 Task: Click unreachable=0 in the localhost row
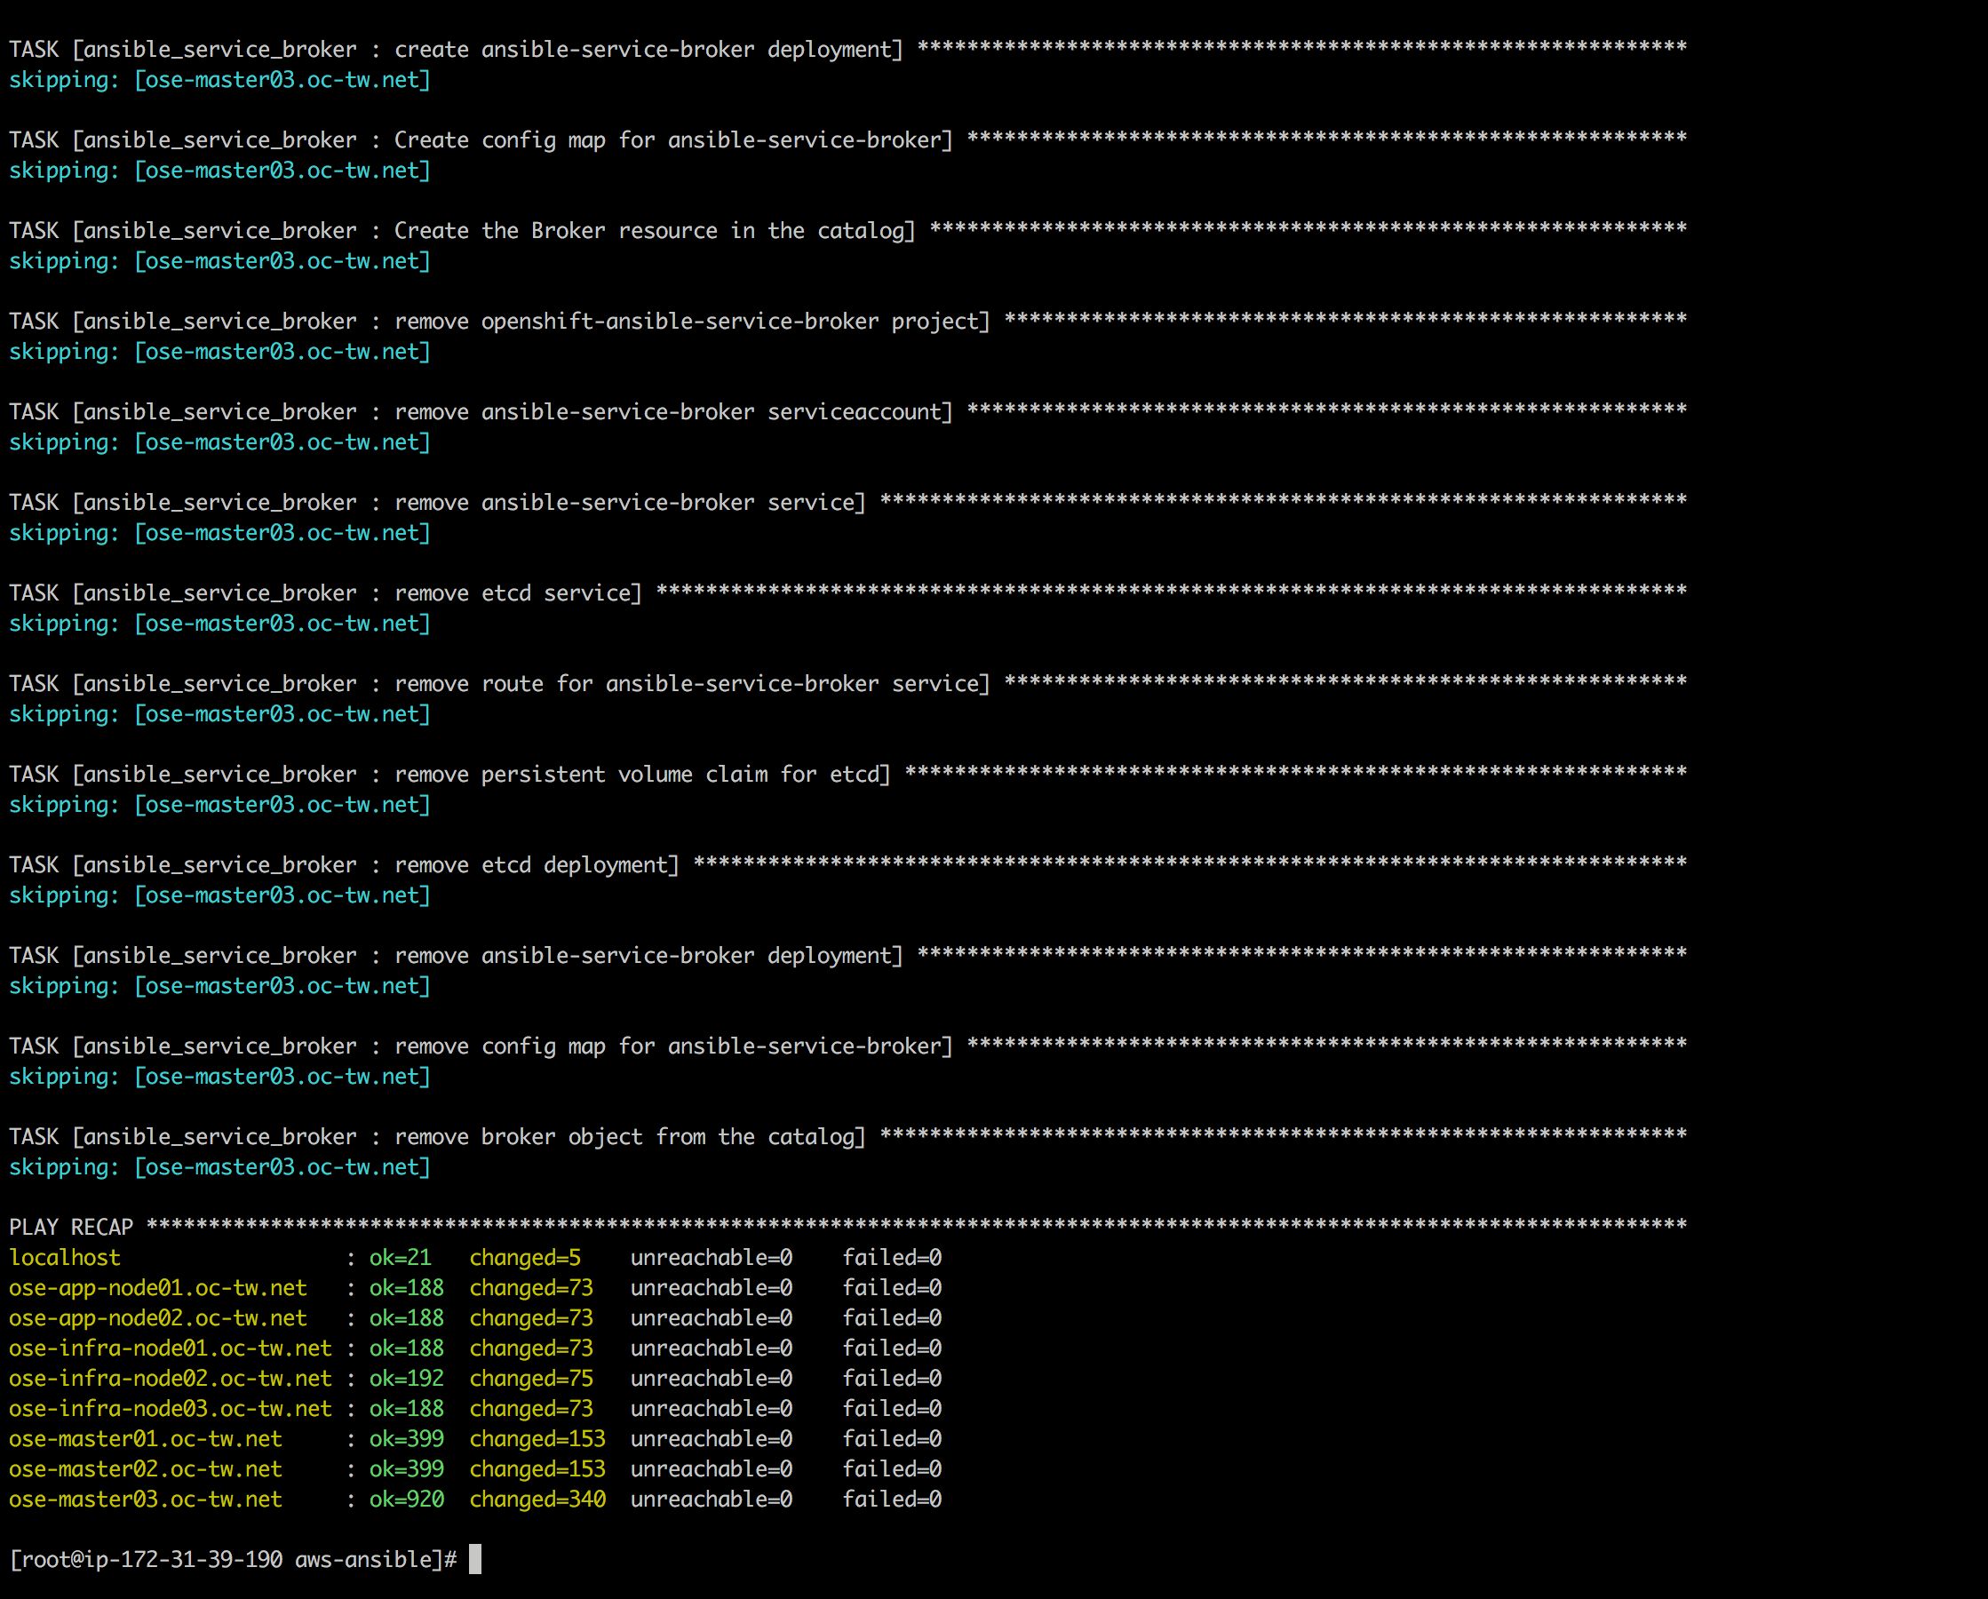[712, 1257]
